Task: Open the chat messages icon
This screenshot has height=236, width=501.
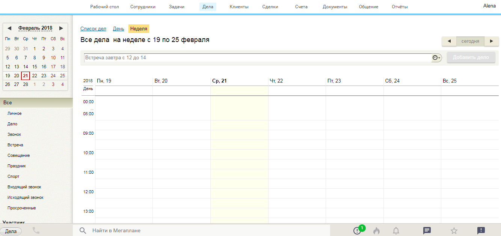Action: 427,230
